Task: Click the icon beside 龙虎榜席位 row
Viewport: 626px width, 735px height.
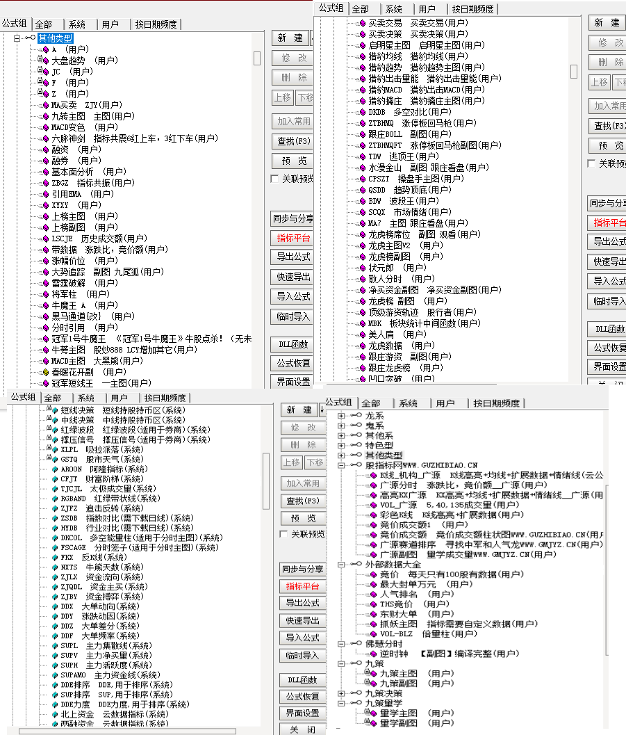Action: click(x=363, y=235)
